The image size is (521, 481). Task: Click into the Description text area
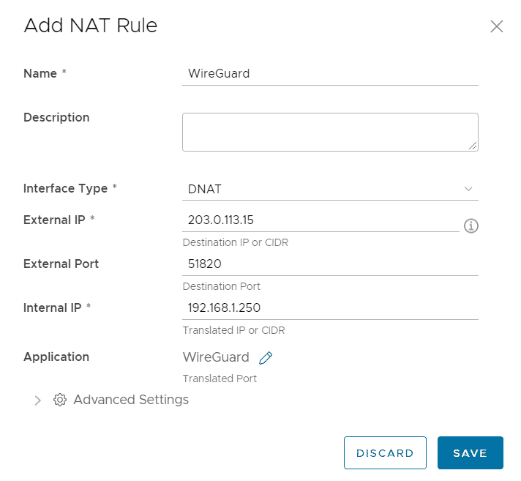tap(330, 132)
